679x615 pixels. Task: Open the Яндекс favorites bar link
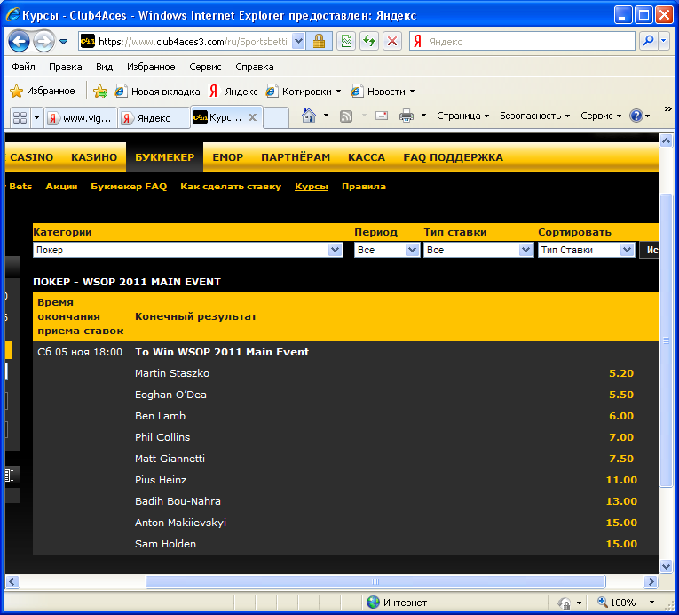tap(233, 92)
